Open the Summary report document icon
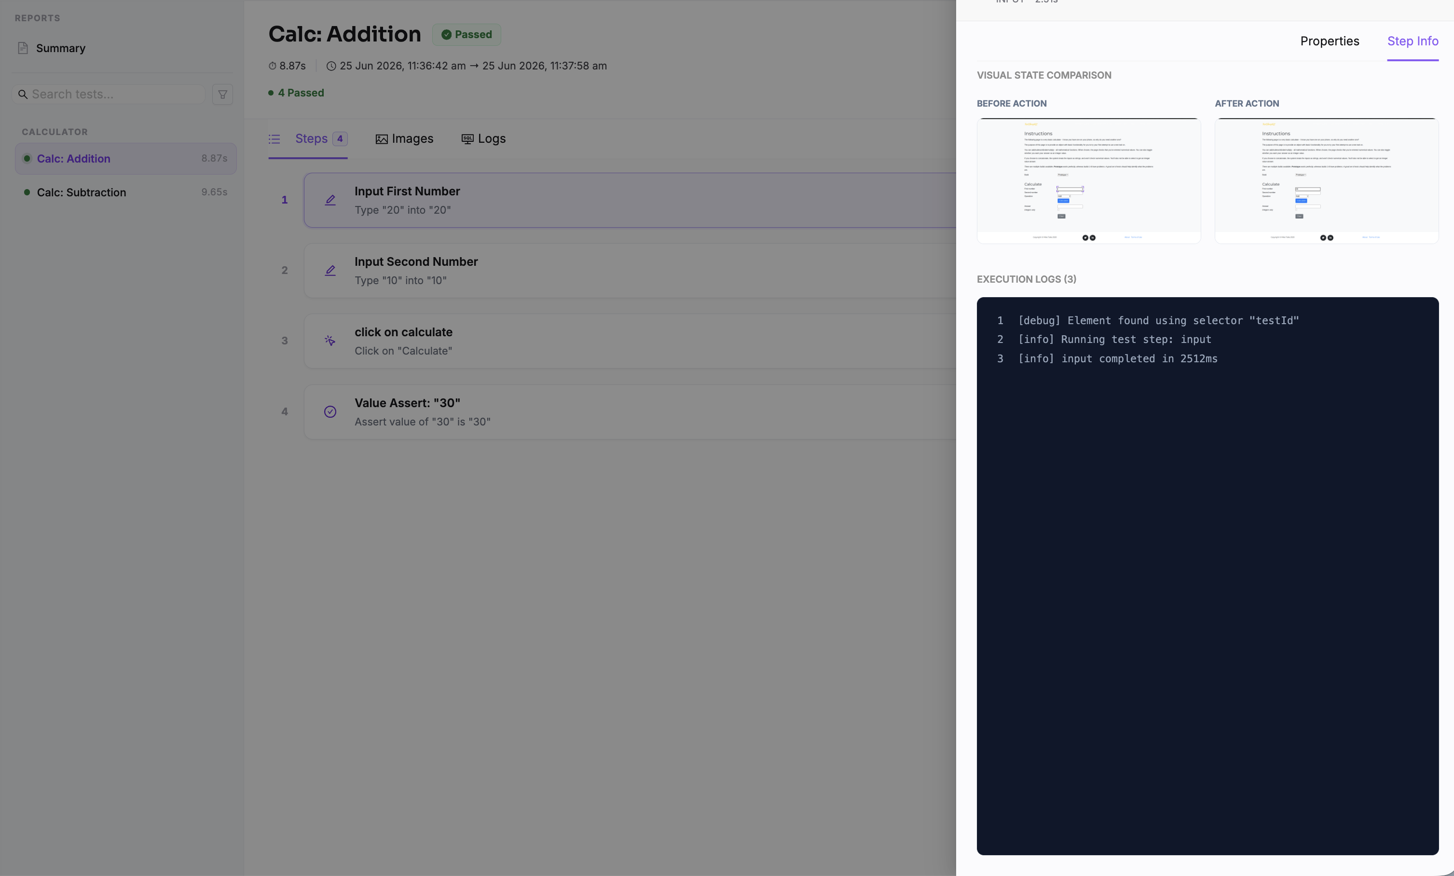This screenshot has height=876, width=1454. tap(23, 48)
